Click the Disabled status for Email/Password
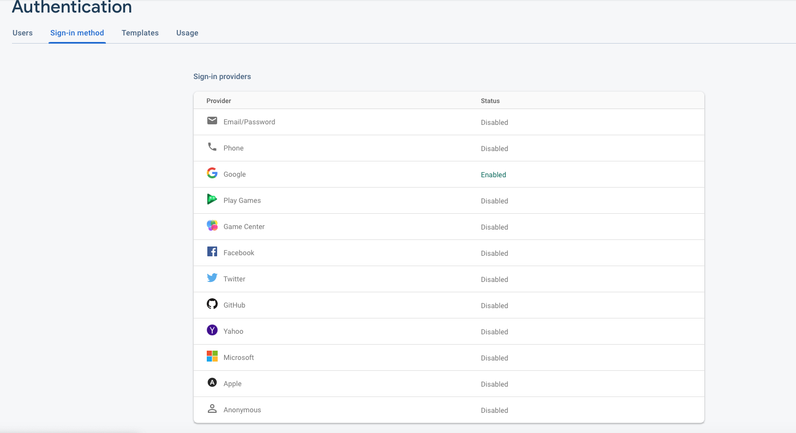 (494, 123)
